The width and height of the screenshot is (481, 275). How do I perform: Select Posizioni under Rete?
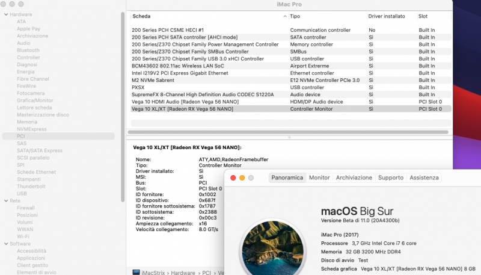coord(27,215)
